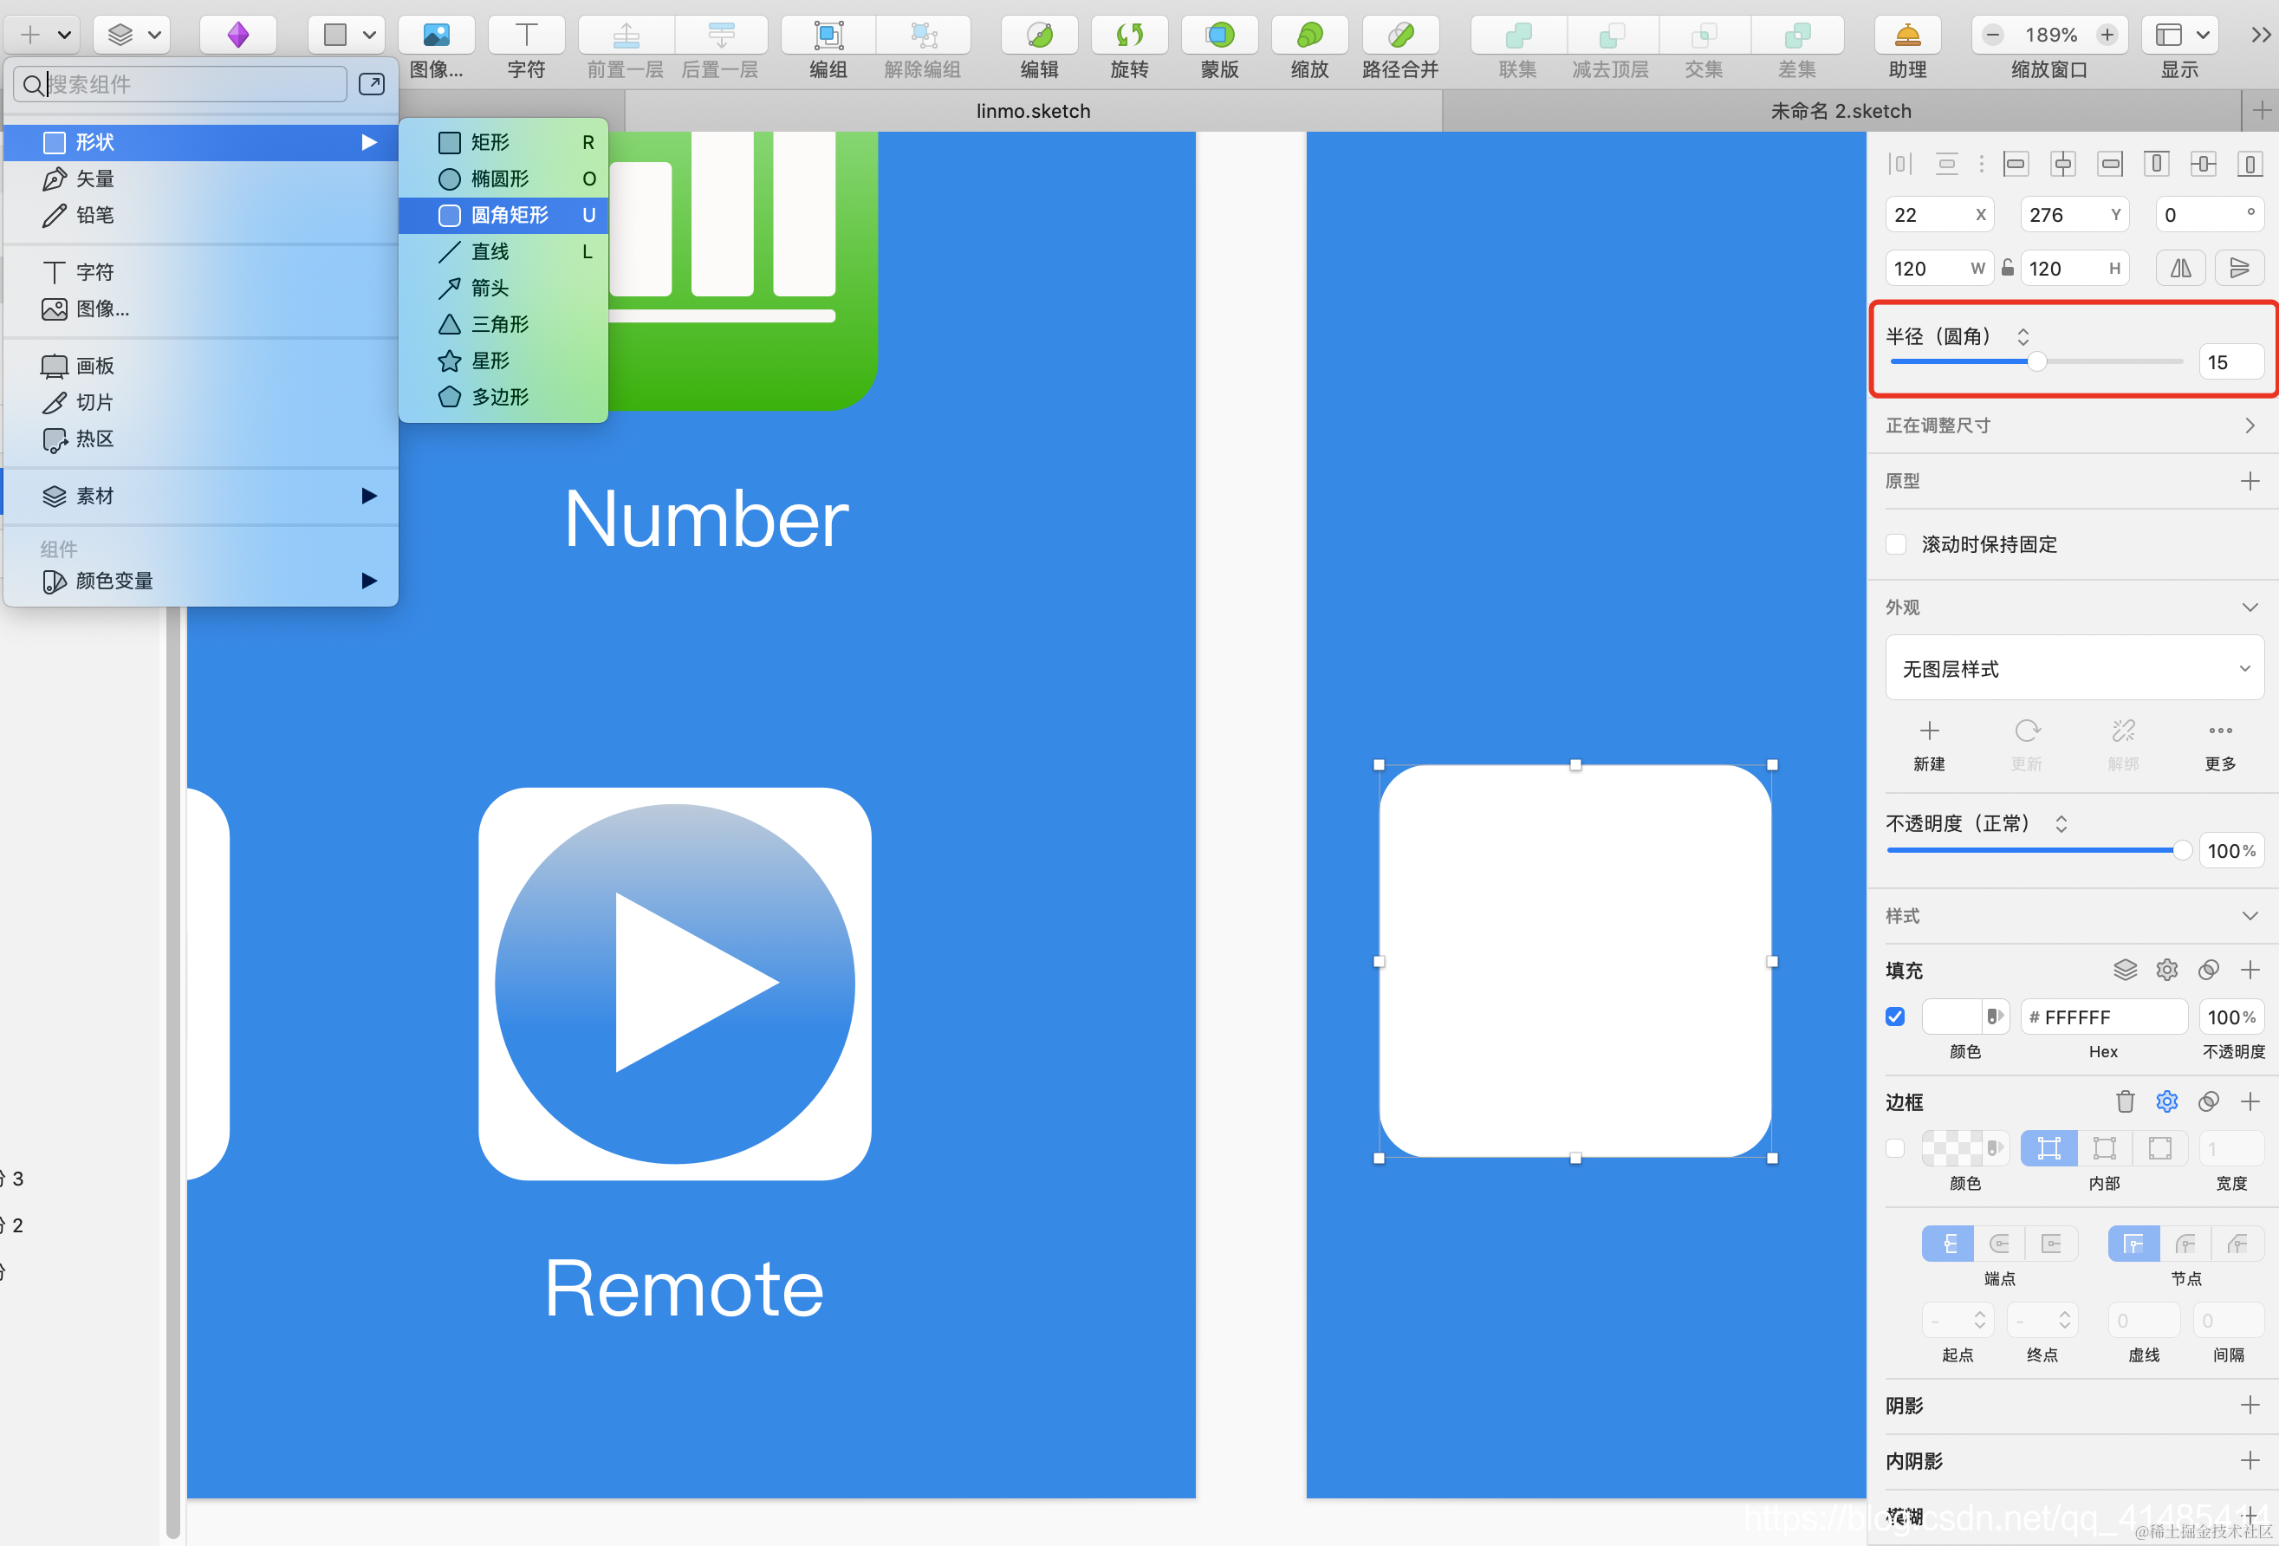Collapse the 外观 appearance section
The height and width of the screenshot is (1546, 2279).
pyautogui.click(x=2249, y=607)
